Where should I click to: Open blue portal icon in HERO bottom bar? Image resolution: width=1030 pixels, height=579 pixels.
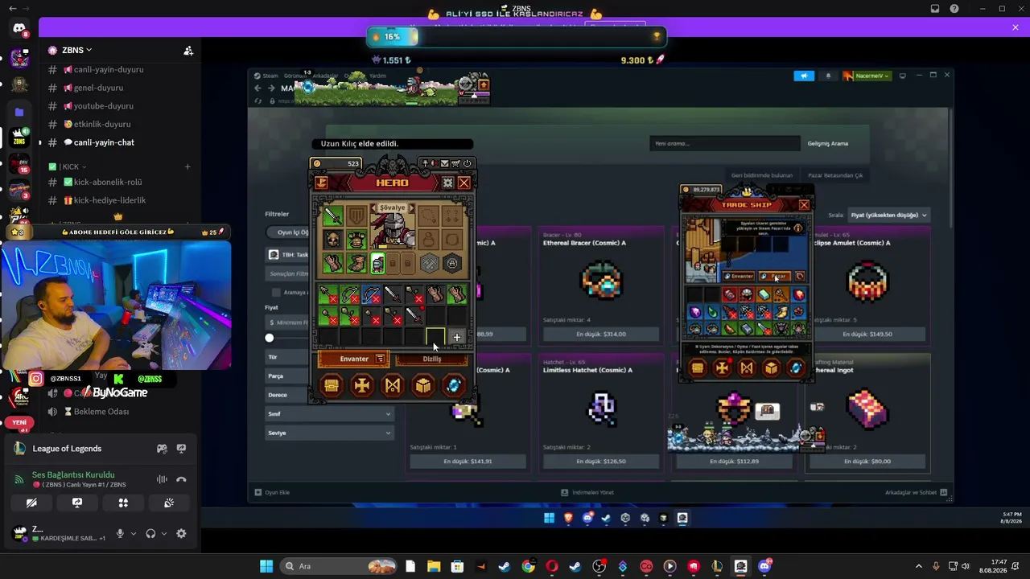click(x=454, y=386)
